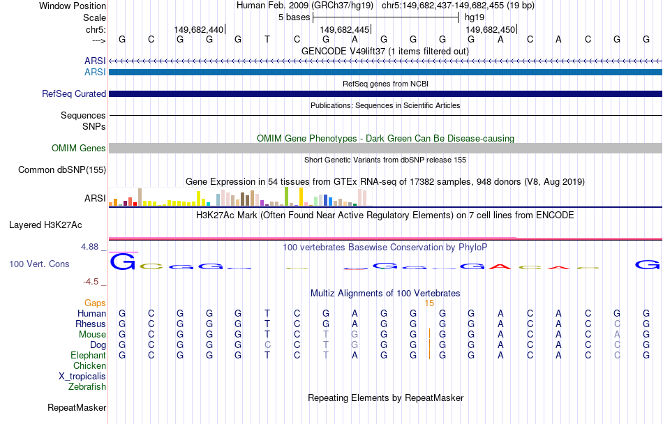Click the light blue ARSI gene bar

pos(386,73)
